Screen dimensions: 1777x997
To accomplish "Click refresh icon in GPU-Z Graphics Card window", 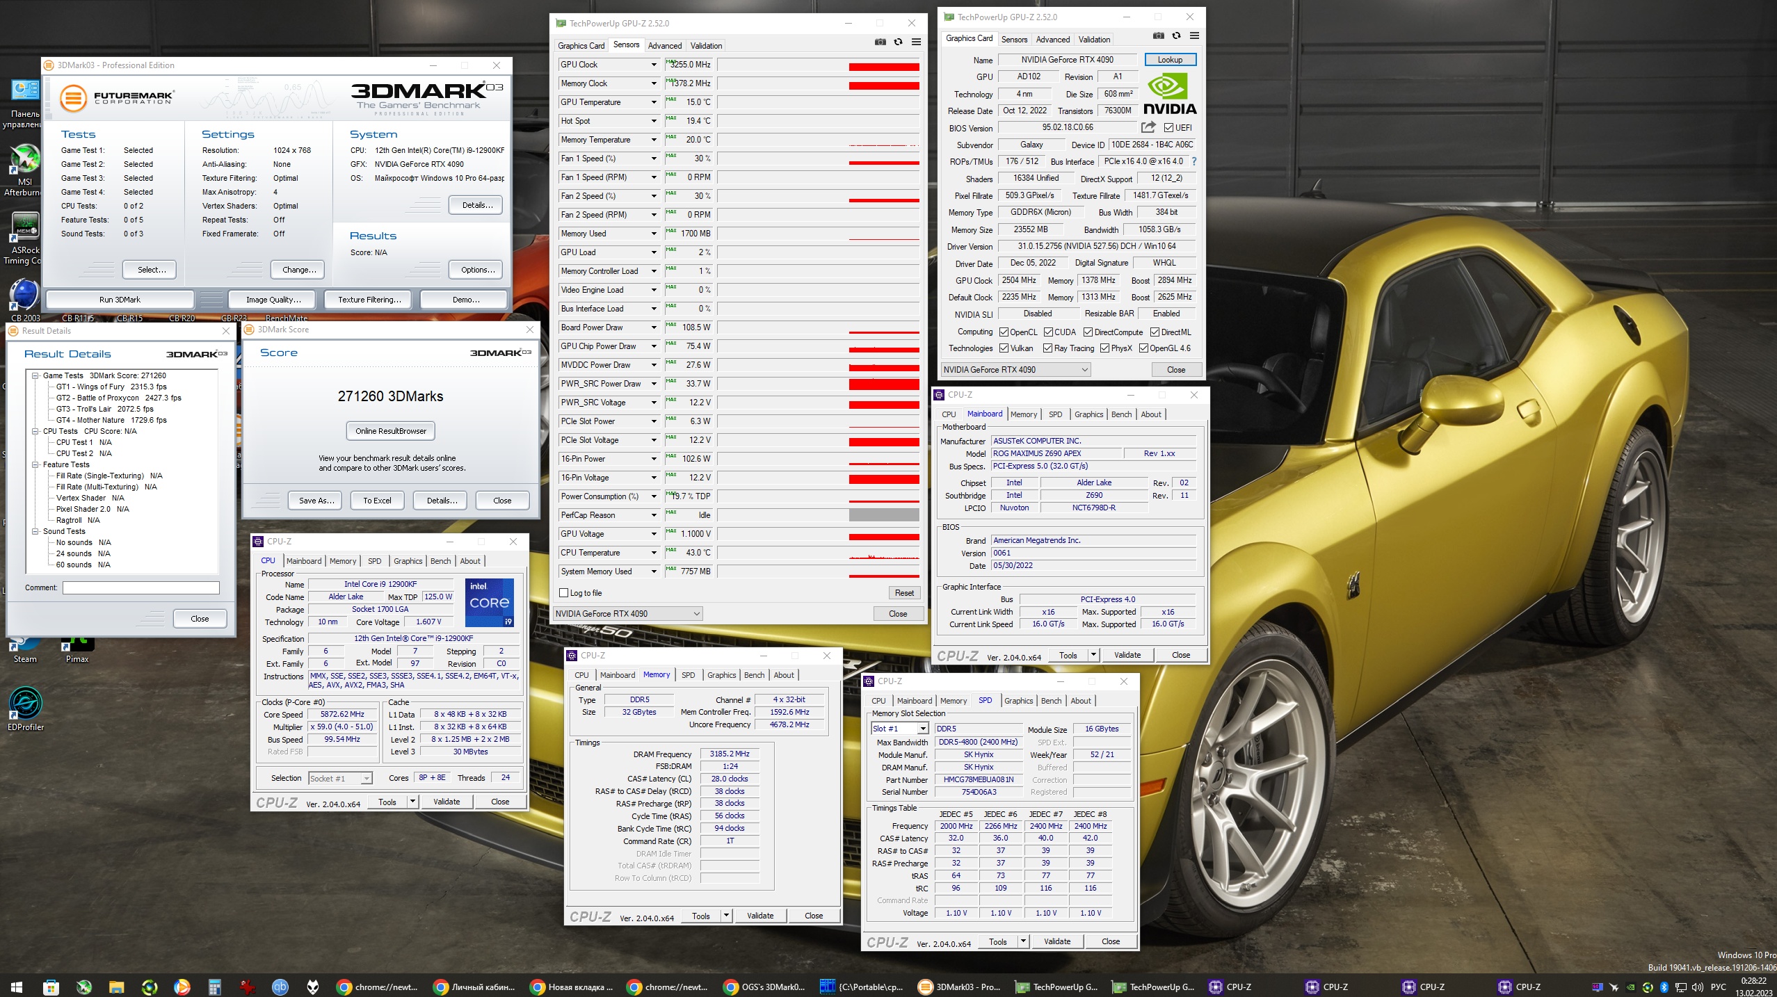I will coord(1176,36).
